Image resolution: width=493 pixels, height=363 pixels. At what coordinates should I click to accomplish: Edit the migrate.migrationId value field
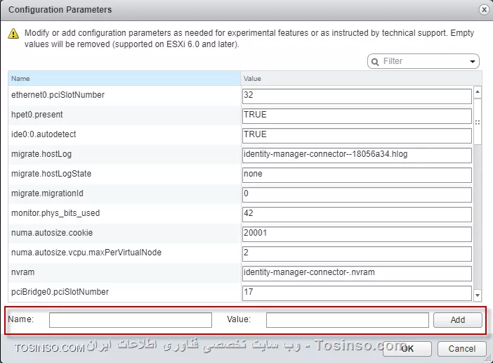pyautogui.click(x=357, y=195)
